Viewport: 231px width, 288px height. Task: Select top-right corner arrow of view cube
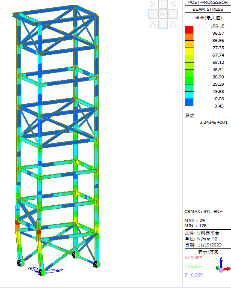click(173, 4)
